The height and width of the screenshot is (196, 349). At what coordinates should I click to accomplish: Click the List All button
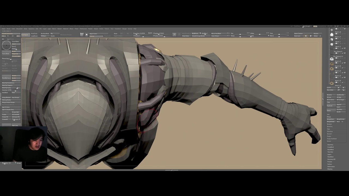tap(331, 88)
